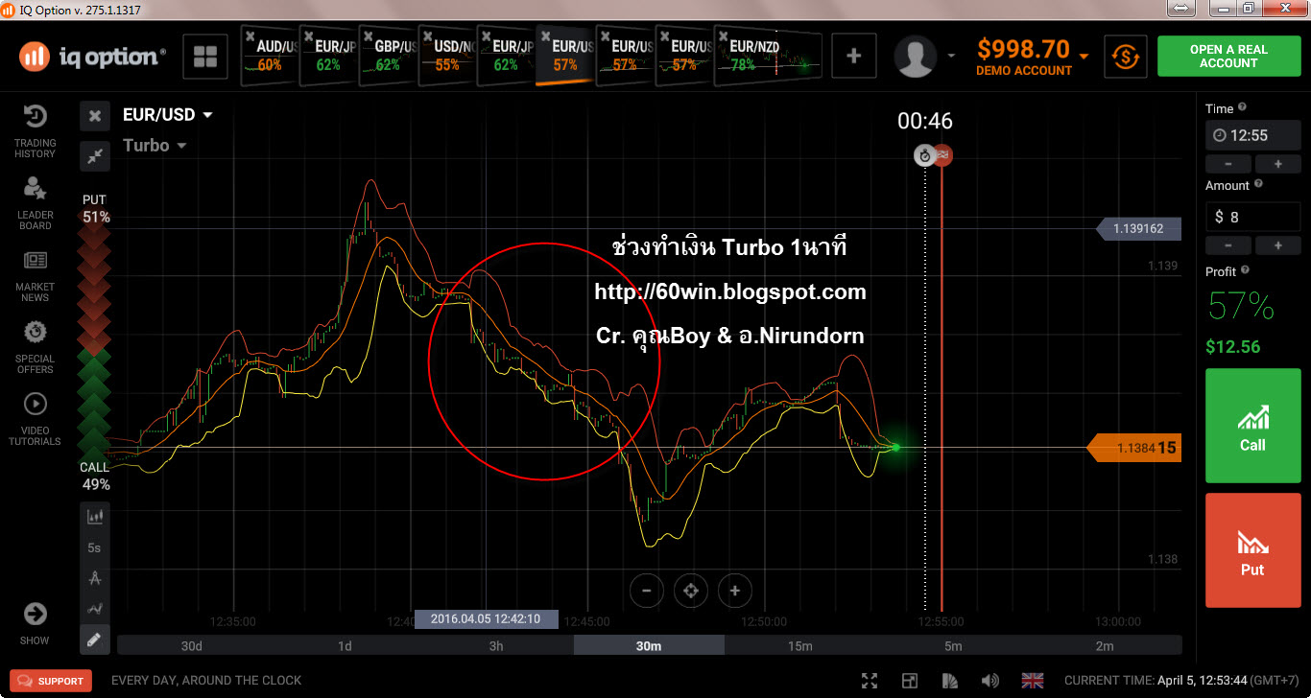Screen dimensions: 1311x698
Task: Click the red expiration flag marker
Action: (942, 155)
